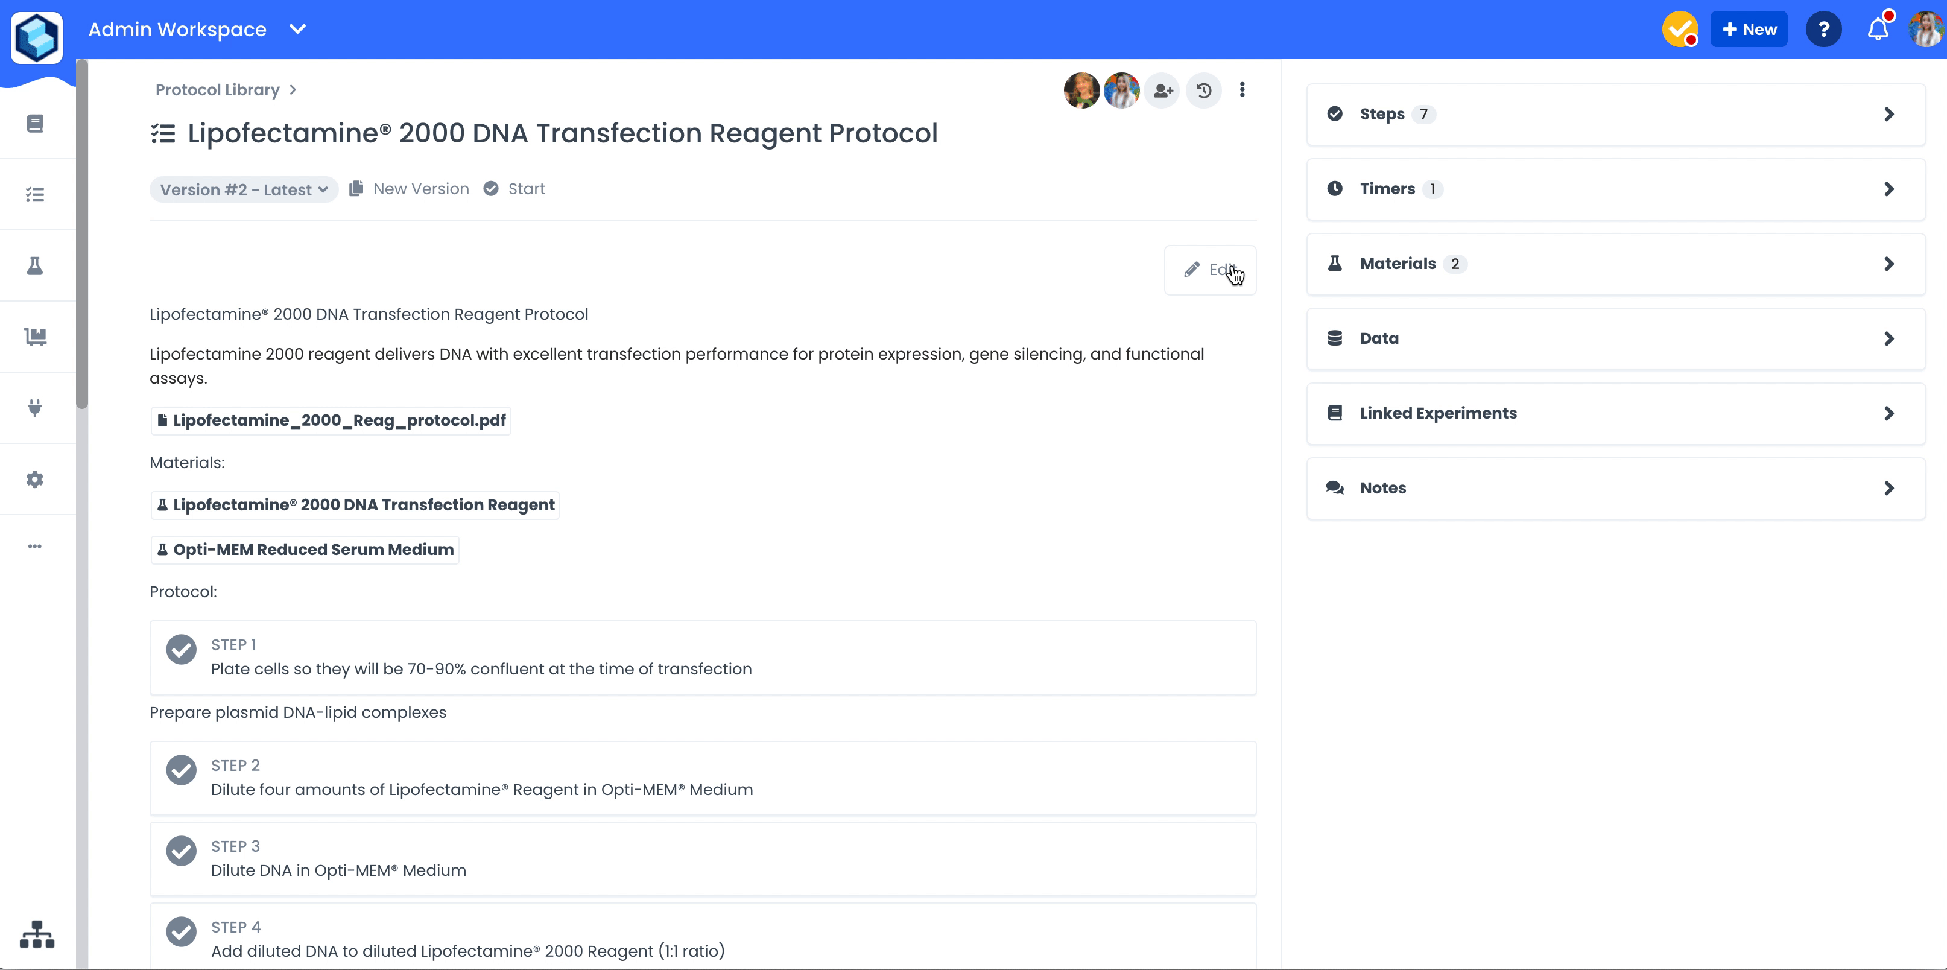This screenshot has height=970, width=1947.
Task: Click the vertical scrollbar beside the sidebar
Action: pos(81,235)
